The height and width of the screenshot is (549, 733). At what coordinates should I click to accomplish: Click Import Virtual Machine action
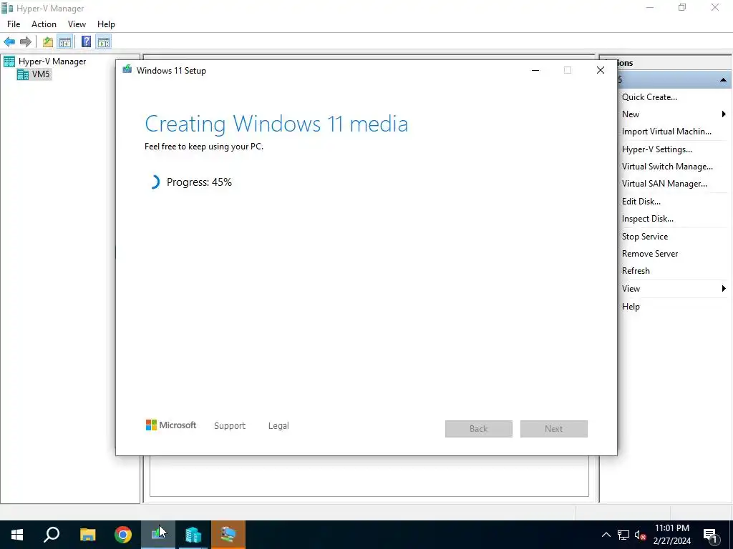666,132
